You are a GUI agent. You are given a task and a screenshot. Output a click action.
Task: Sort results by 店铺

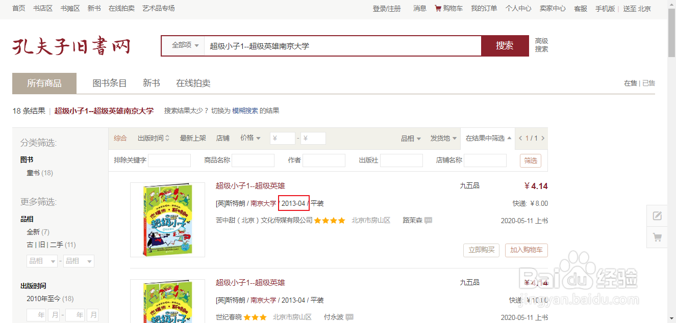coord(223,138)
